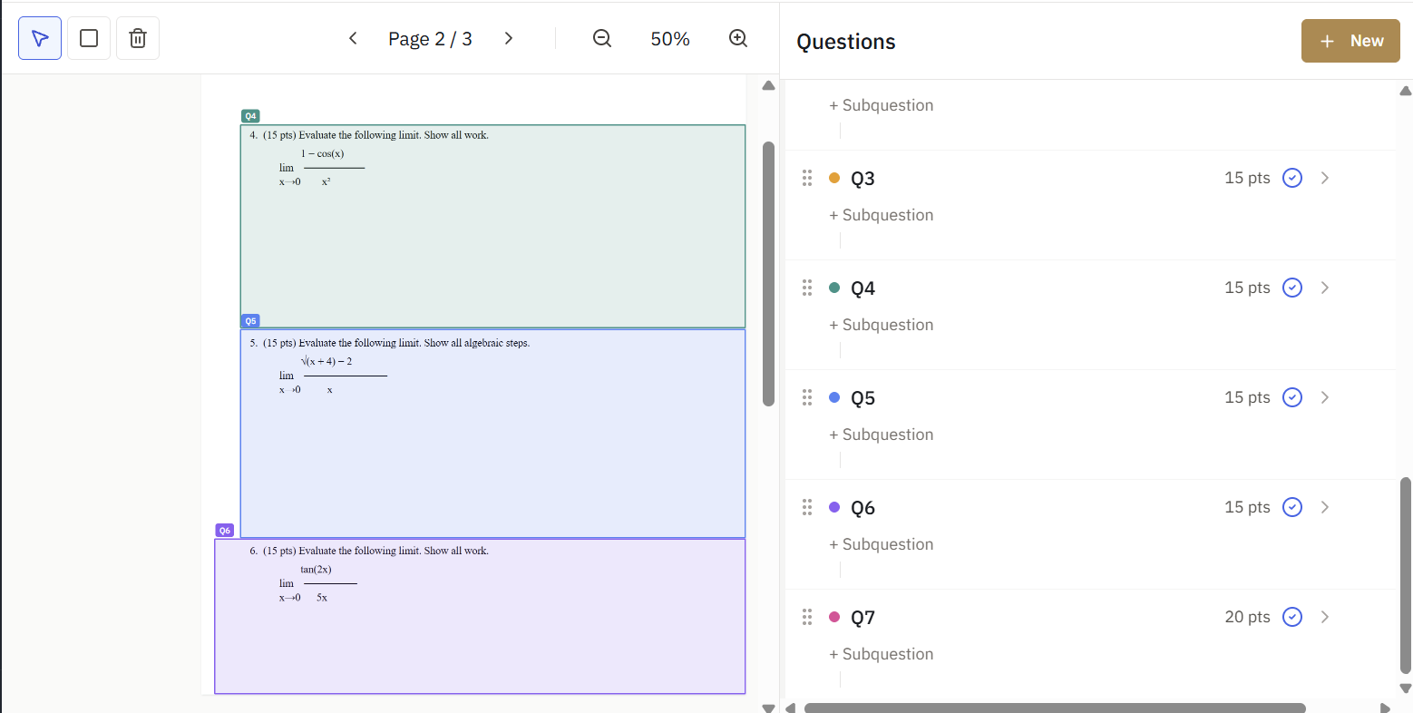This screenshot has height=713, width=1413.
Task: Select the green Q4 region box
Action: tap(492, 226)
